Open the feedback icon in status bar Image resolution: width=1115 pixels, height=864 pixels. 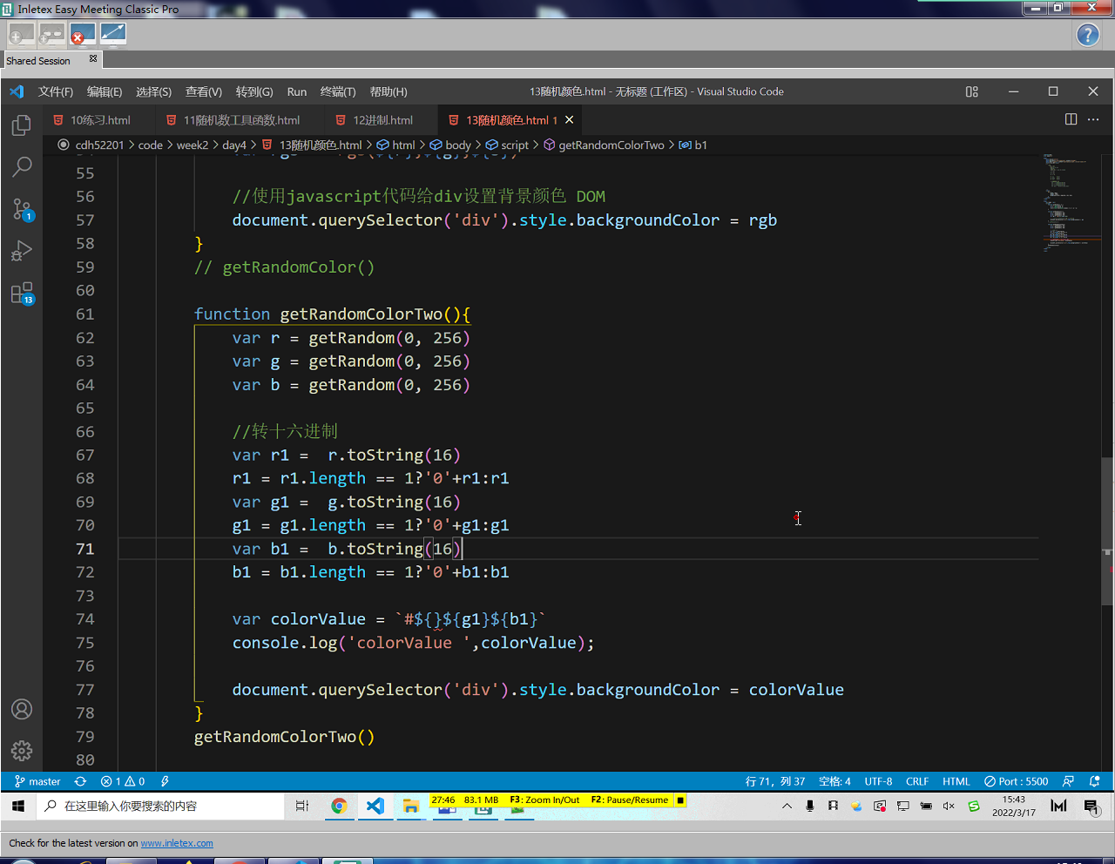[1068, 781]
